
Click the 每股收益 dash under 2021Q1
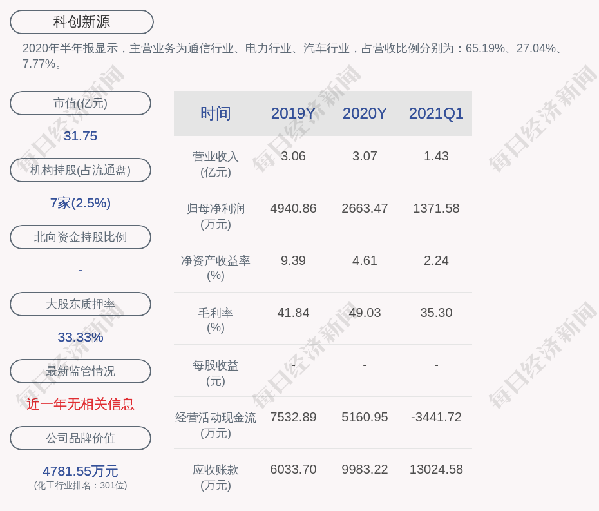pyautogui.click(x=436, y=365)
